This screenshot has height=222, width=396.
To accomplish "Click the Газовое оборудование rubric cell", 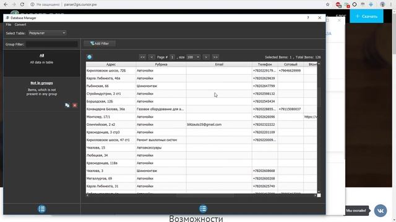I will click(161, 109).
